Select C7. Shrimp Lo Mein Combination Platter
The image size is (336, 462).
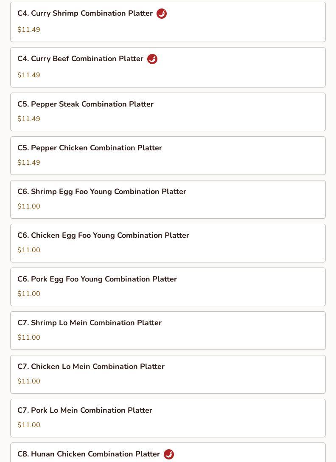pyautogui.click(x=90, y=323)
